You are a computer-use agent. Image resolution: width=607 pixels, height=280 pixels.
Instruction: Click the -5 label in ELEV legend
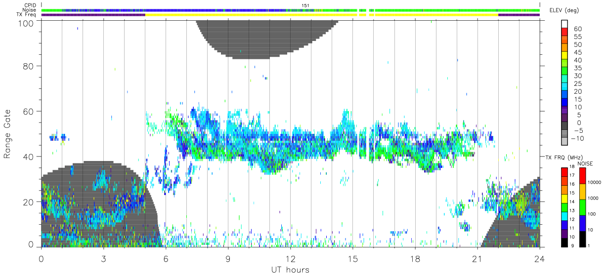point(578,130)
